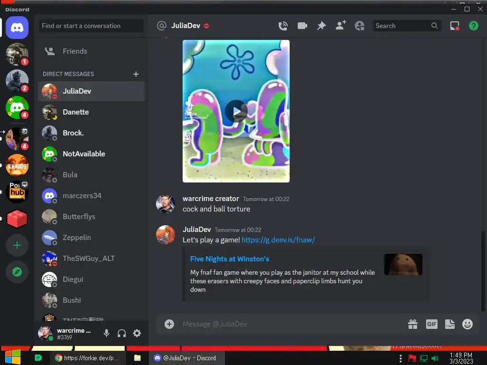
Task: Click Find or start a conversation field
Action: [91, 26]
